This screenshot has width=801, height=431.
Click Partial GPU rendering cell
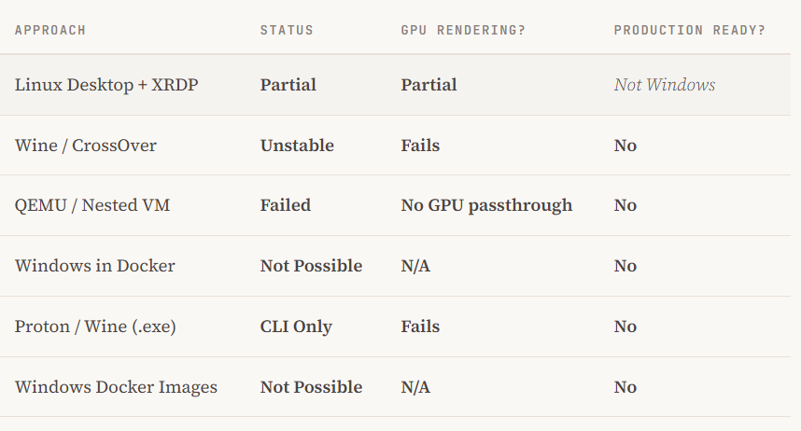coord(429,85)
